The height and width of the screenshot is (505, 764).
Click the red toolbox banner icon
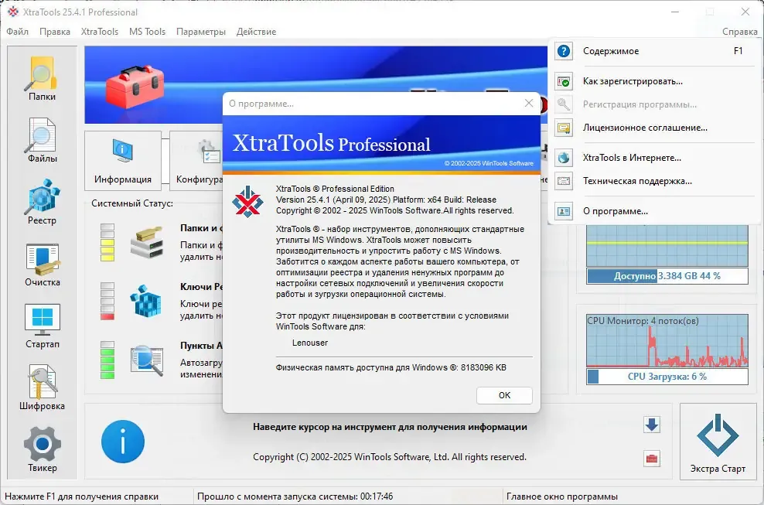[135, 87]
